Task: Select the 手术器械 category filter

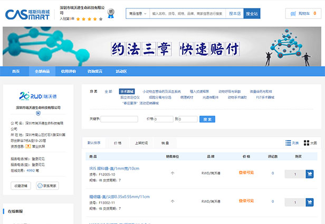Action: tap(127, 91)
